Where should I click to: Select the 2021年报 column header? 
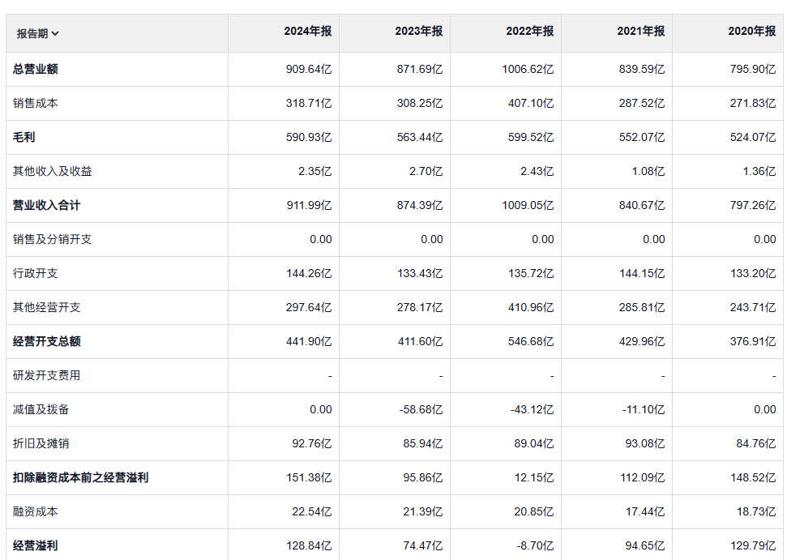[640, 32]
